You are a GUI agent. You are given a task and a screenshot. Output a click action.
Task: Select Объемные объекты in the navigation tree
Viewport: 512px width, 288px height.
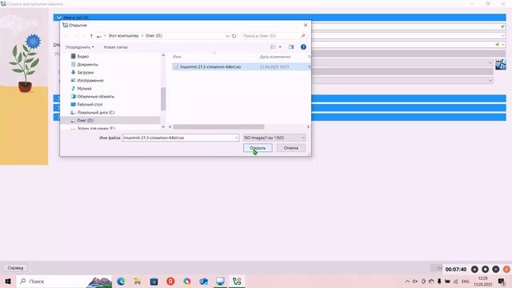(x=96, y=96)
